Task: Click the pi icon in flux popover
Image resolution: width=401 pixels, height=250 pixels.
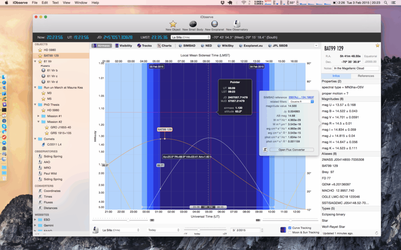Action: [x=265, y=150]
